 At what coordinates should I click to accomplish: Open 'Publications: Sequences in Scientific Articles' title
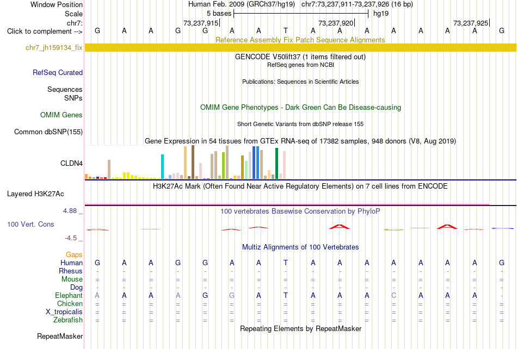tap(300, 82)
